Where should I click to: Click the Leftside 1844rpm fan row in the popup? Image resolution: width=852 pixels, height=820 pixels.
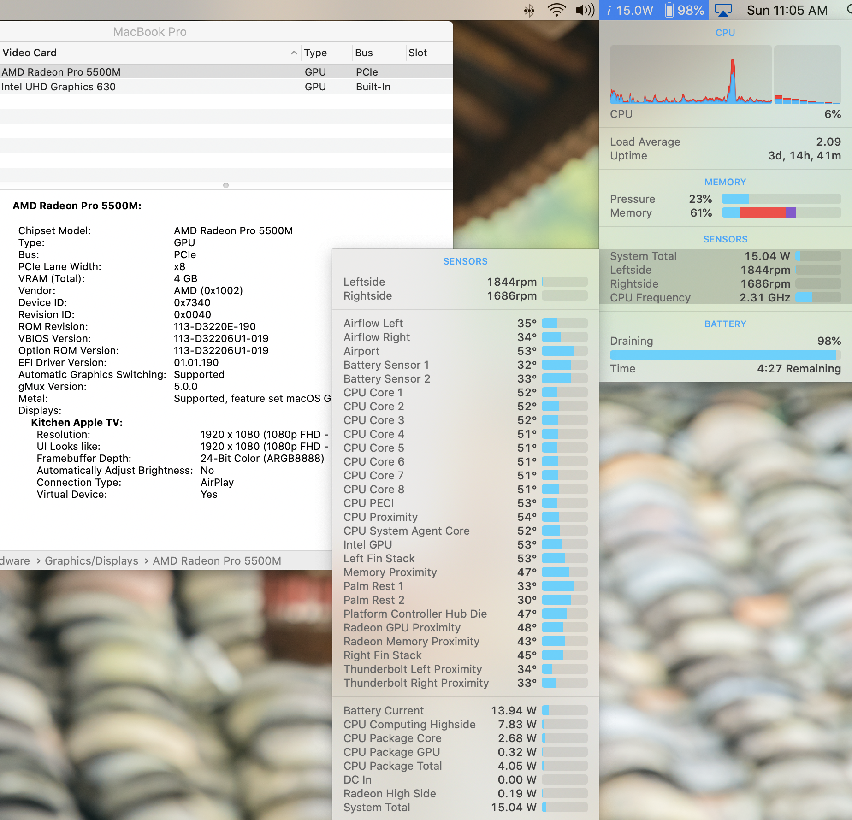(x=465, y=282)
